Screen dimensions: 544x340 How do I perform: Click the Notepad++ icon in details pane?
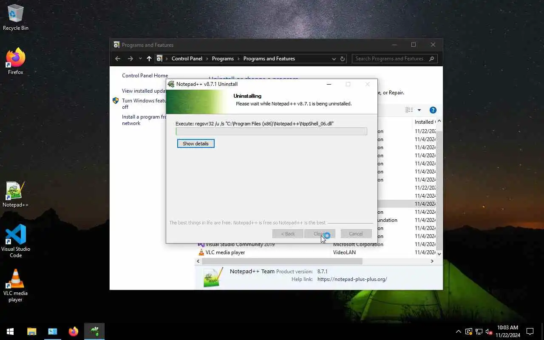[213, 277]
